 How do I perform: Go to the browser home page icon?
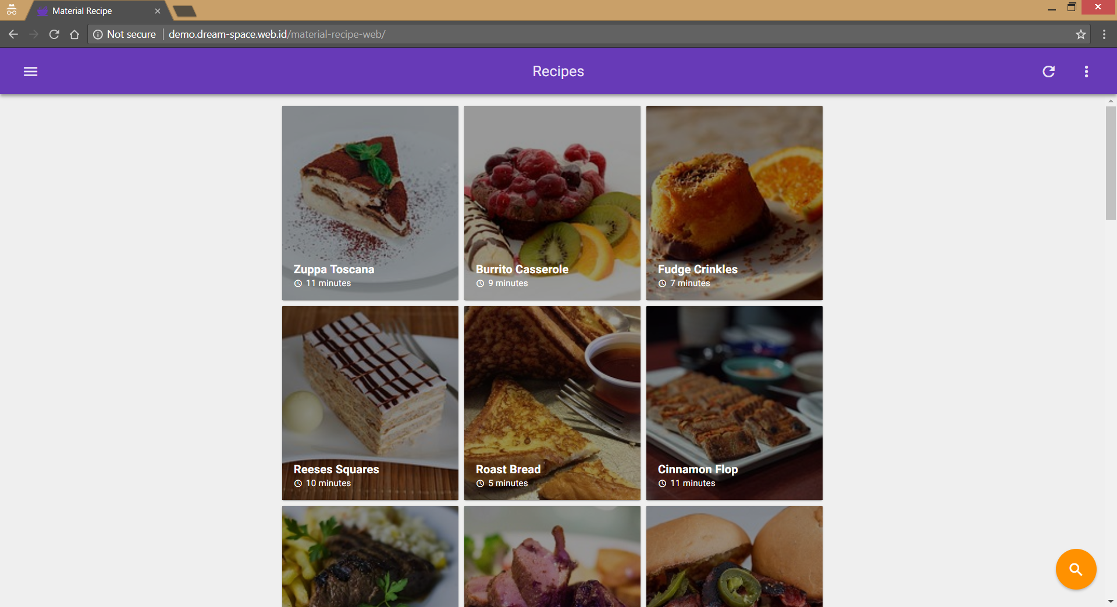pos(74,34)
